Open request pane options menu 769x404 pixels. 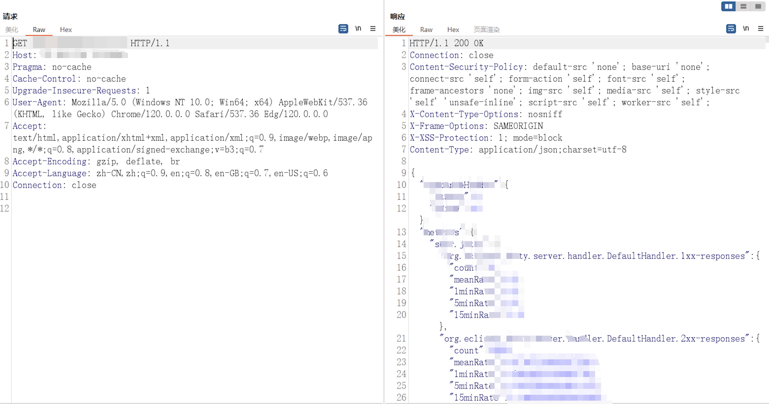tap(373, 29)
